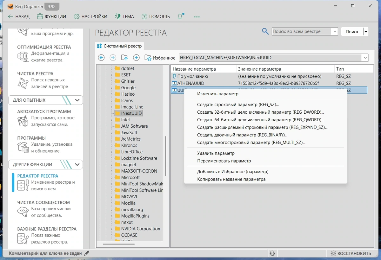Image resolution: width=381 pixels, height=260 pixels.
Task: Click into the 'Поиск: во всем реестре' search field
Action: pos(302,31)
